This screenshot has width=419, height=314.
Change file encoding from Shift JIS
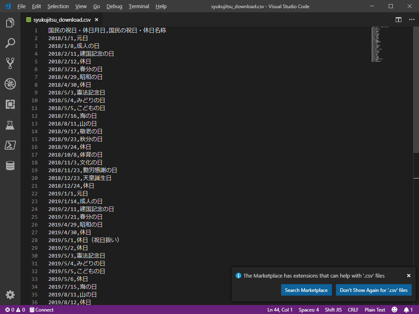pos(333,310)
